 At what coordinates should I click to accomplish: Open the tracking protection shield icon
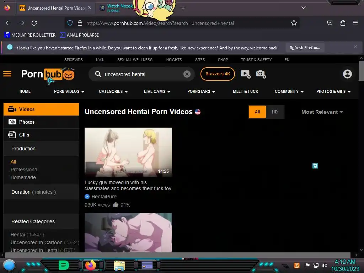pos(70,23)
